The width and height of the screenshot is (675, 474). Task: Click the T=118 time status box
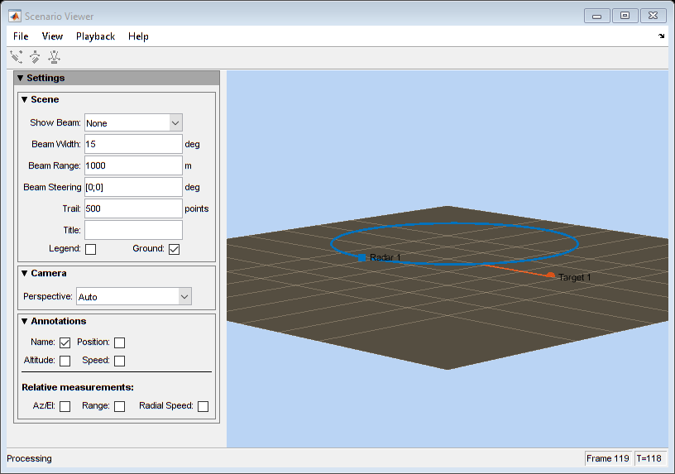tap(649, 458)
